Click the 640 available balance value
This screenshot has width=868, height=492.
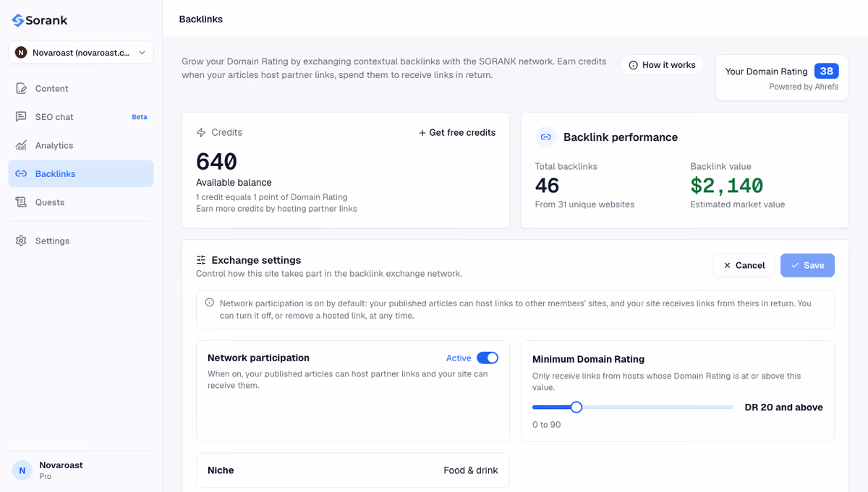pos(216,161)
